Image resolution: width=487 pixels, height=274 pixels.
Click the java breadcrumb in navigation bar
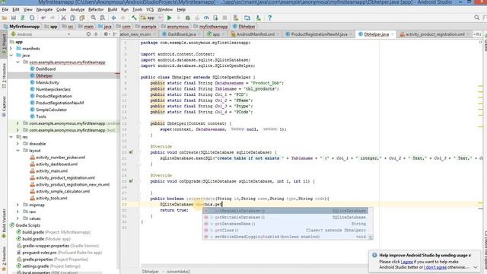[105, 27]
